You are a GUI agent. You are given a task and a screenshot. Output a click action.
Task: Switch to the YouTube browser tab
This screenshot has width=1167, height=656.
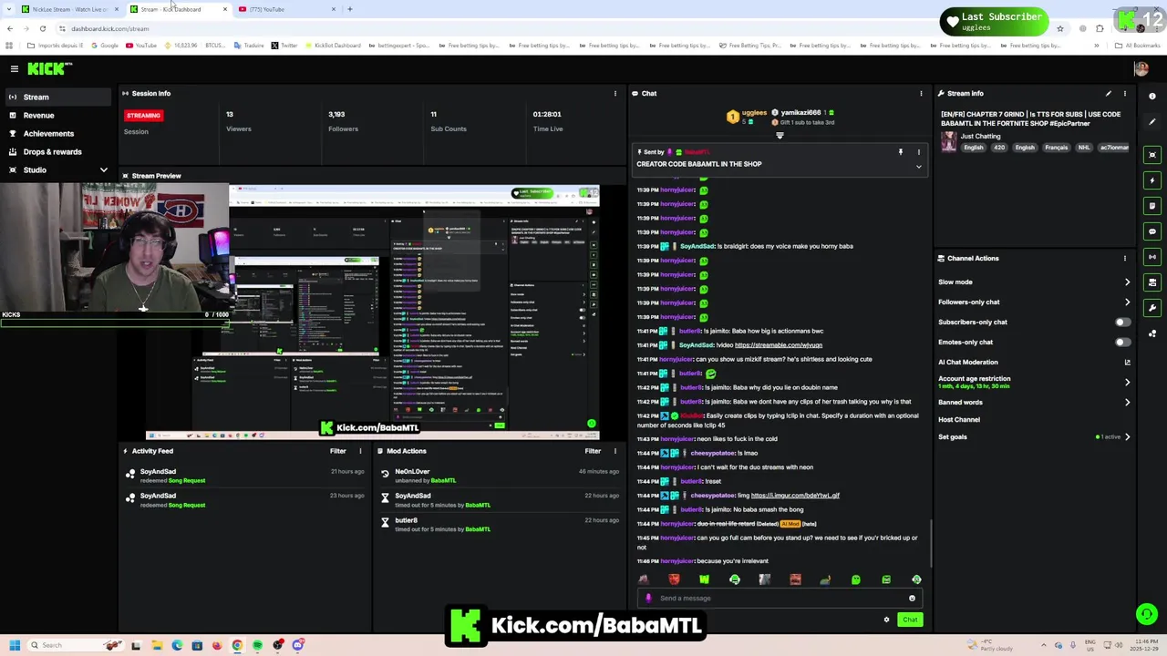pyautogui.click(x=286, y=9)
